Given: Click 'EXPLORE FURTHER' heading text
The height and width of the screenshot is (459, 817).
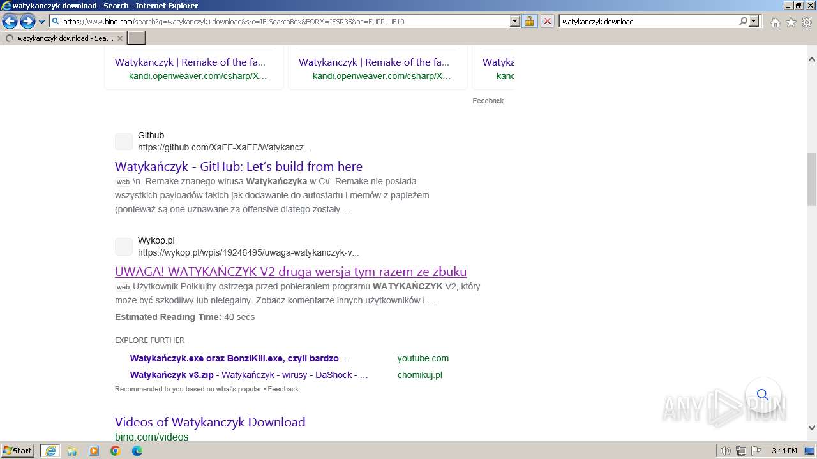Looking at the screenshot, I should tap(149, 340).
